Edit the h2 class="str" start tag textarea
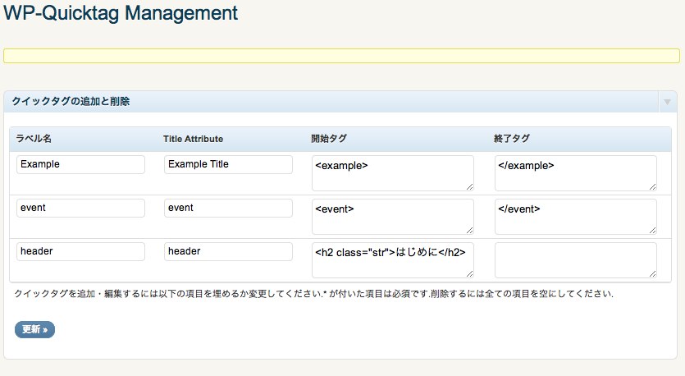This screenshot has width=685, height=376. coord(393,260)
